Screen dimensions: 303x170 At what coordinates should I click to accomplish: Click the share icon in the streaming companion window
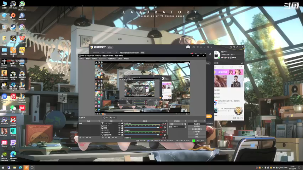click(210, 54)
